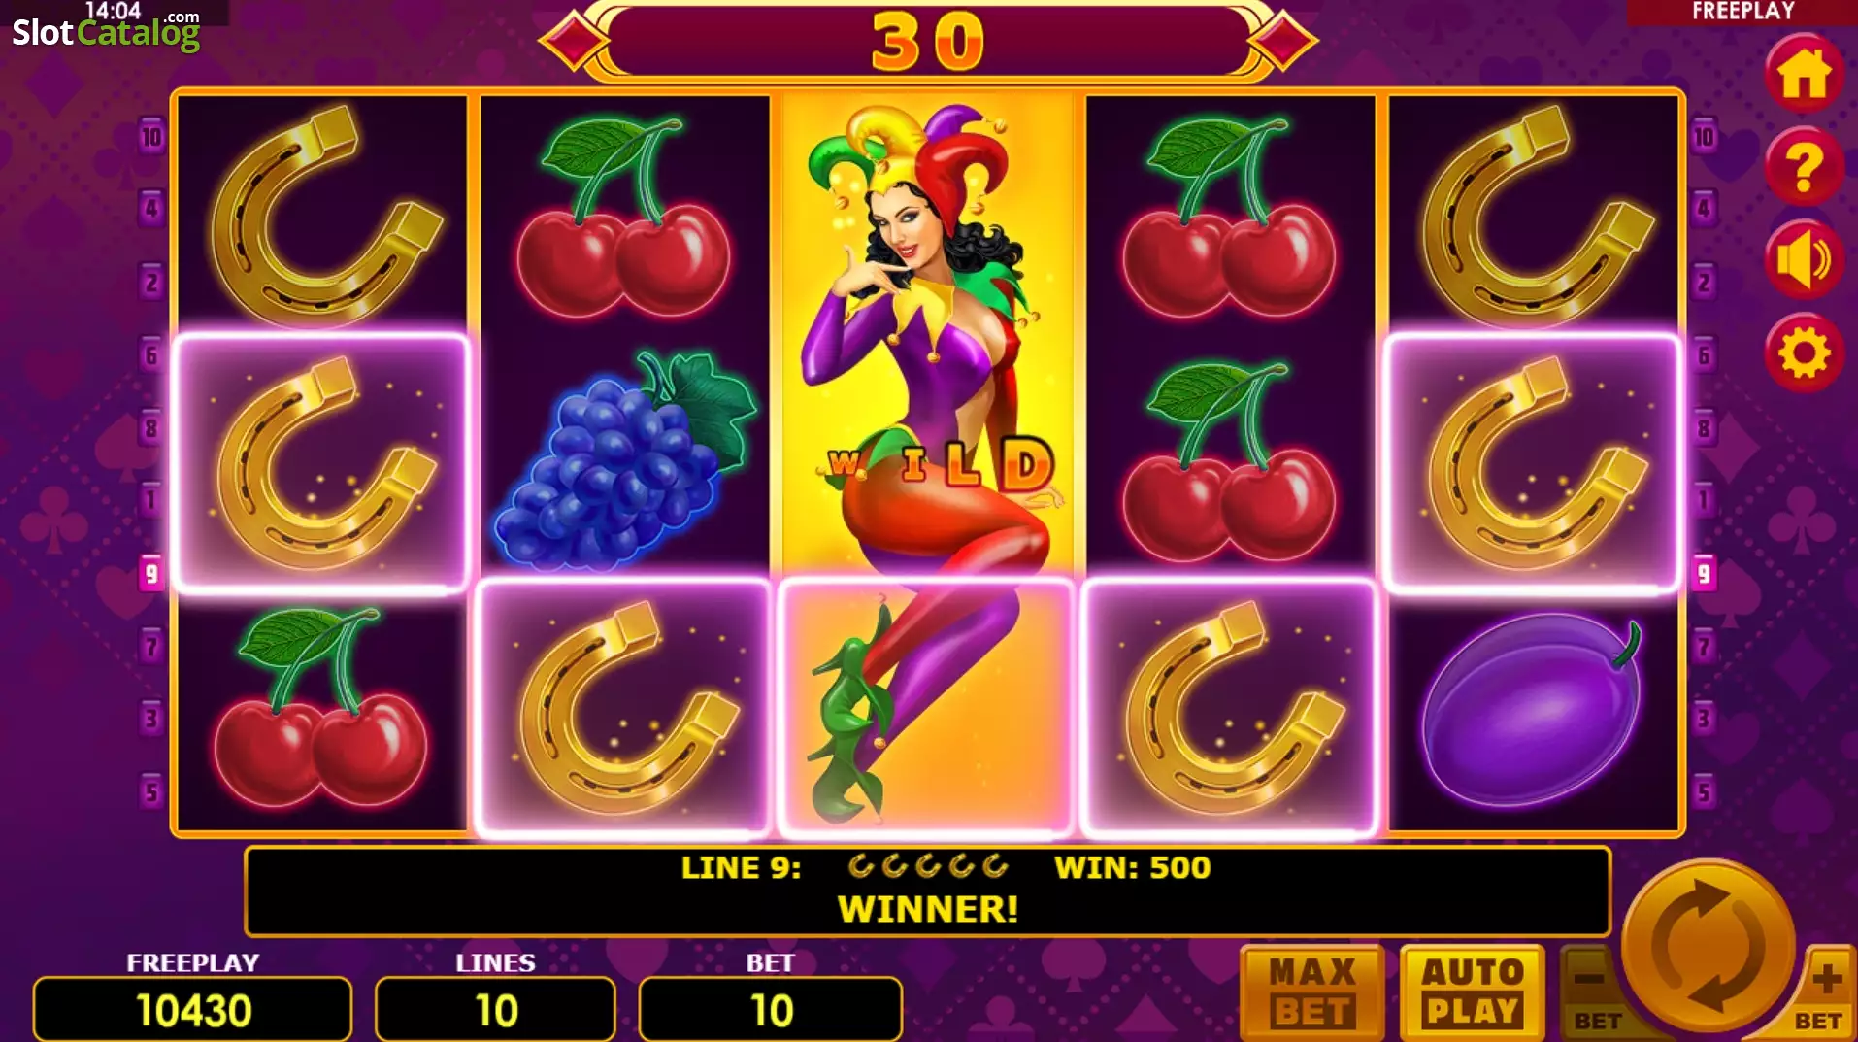Image resolution: width=1858 pixels, height=1042 pixels.
Task: Spin the reels with the round arrow button
Action: (1708, 945)
